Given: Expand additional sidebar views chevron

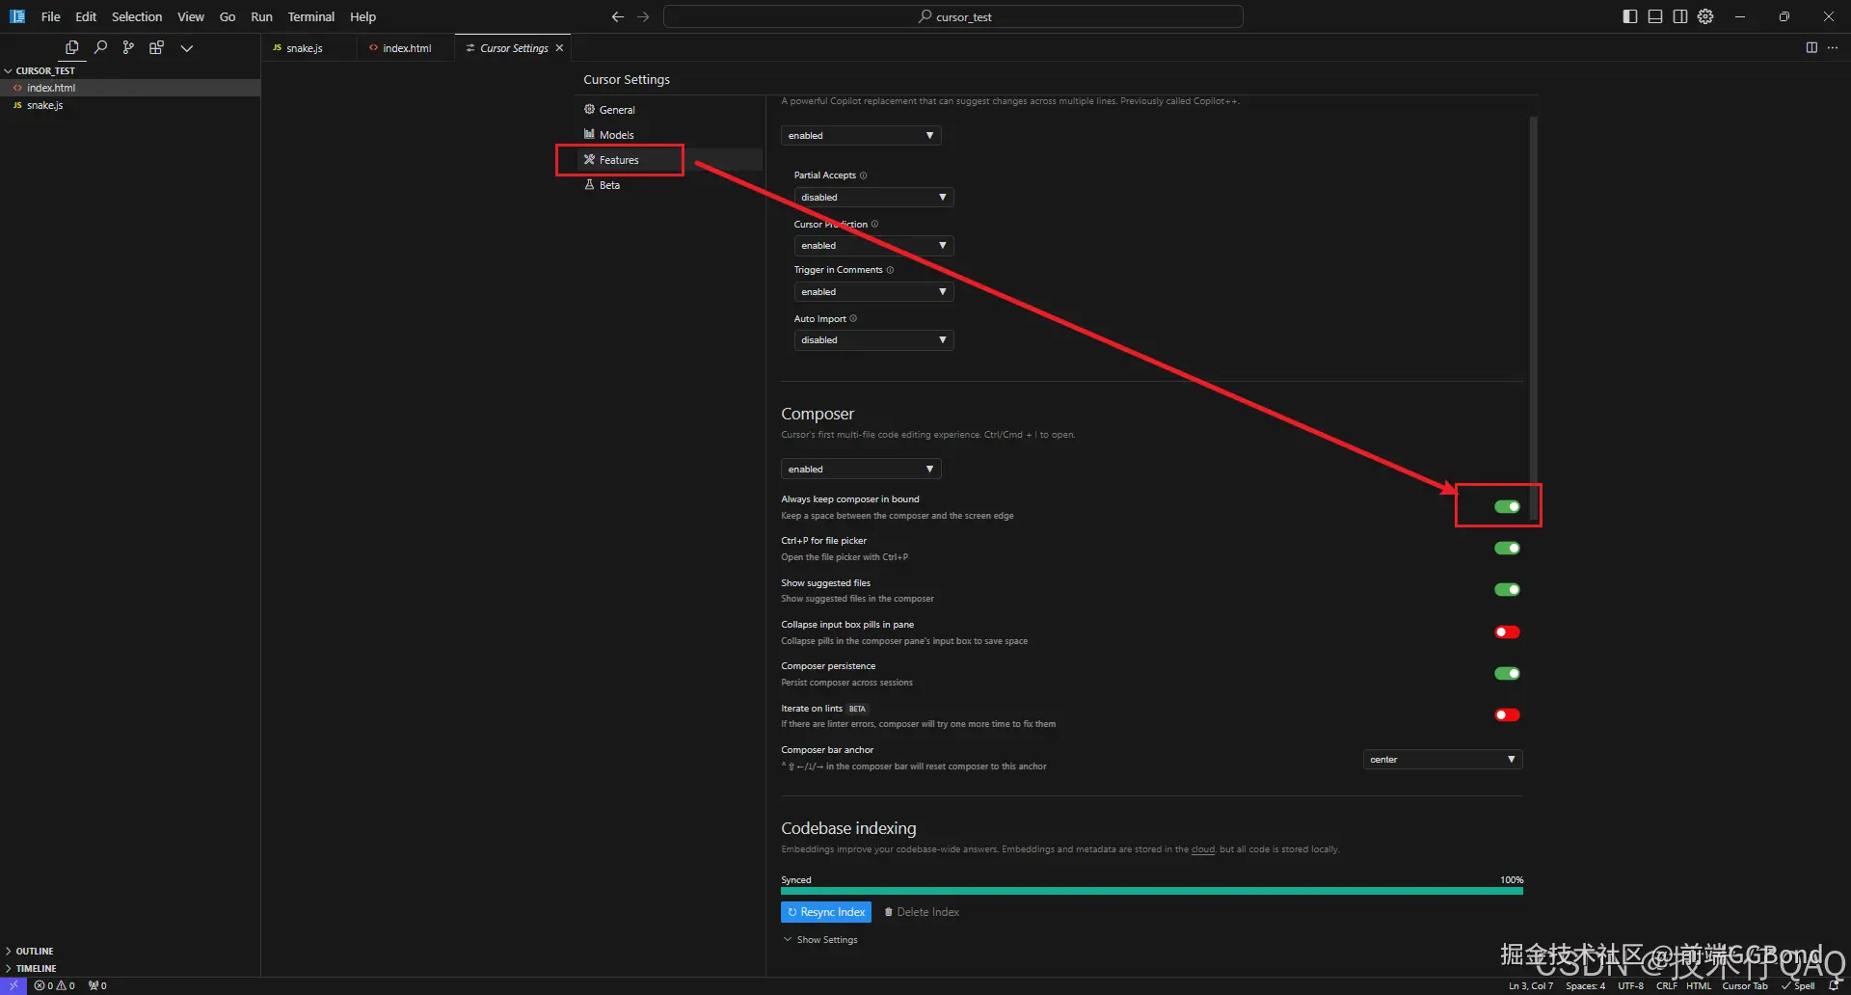Looking at the screenshot, I should [x=187, y=48].
